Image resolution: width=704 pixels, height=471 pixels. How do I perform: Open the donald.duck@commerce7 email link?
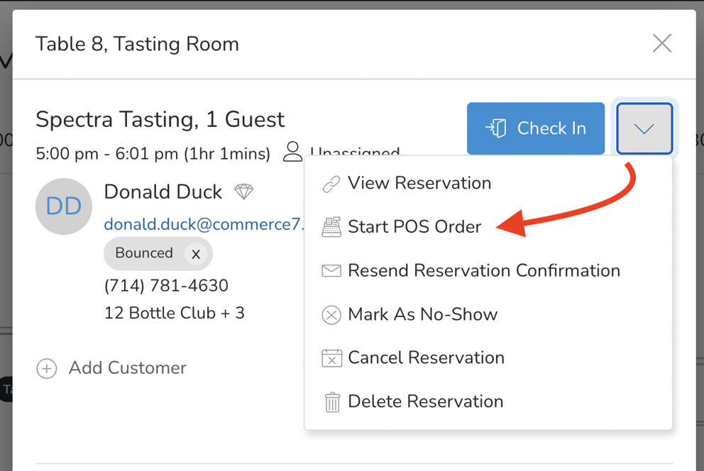204,224
